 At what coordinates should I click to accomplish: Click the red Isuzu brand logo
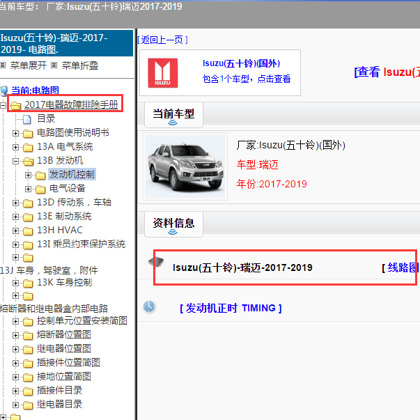[x=163, y=73]
